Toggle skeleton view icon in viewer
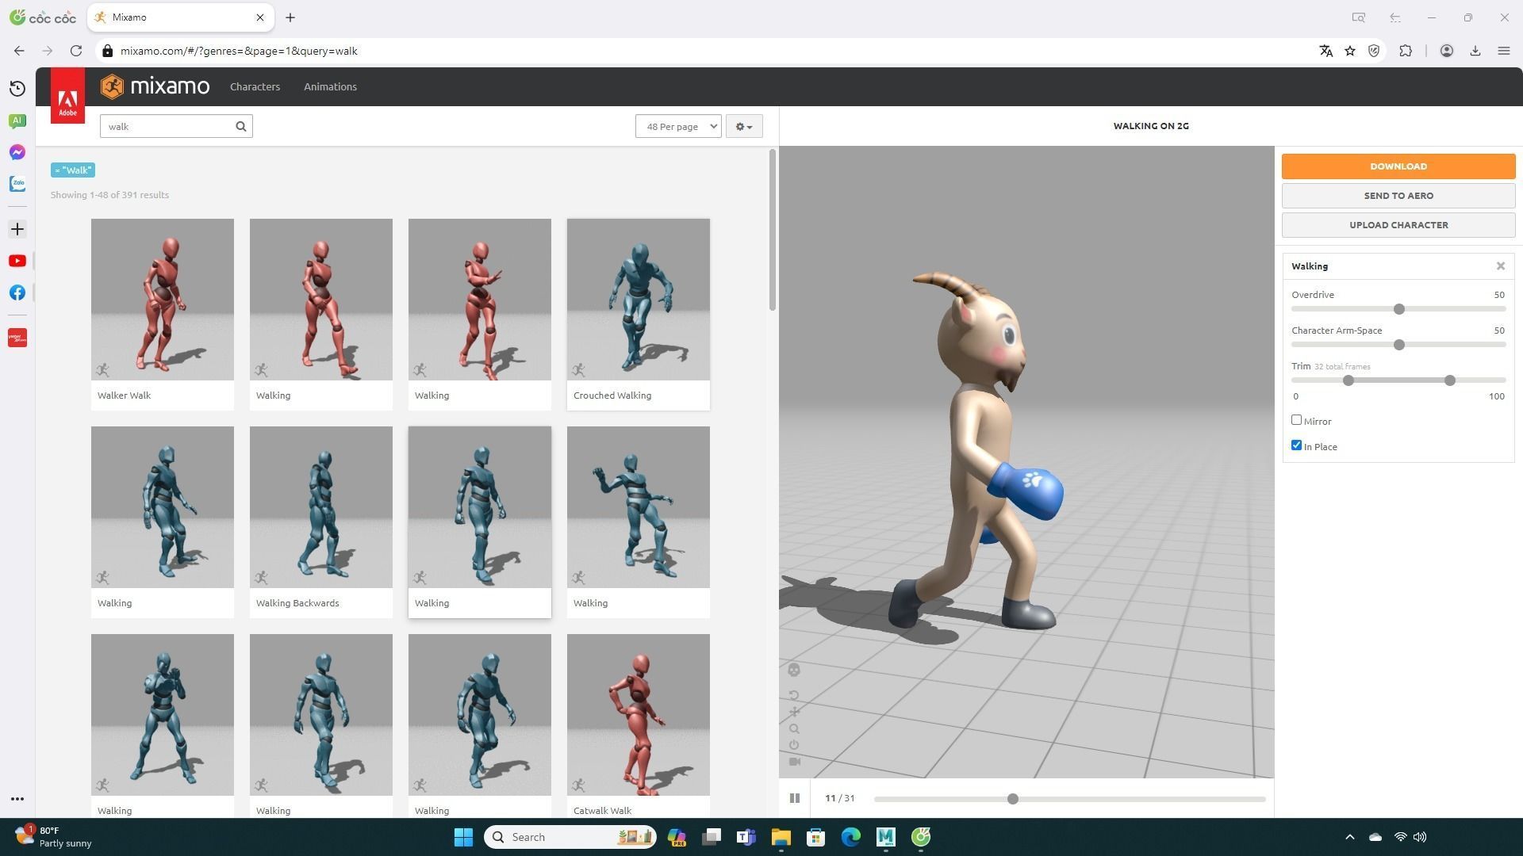The image size is (1523, 856). pyautogui.click(x=794, y=671)
